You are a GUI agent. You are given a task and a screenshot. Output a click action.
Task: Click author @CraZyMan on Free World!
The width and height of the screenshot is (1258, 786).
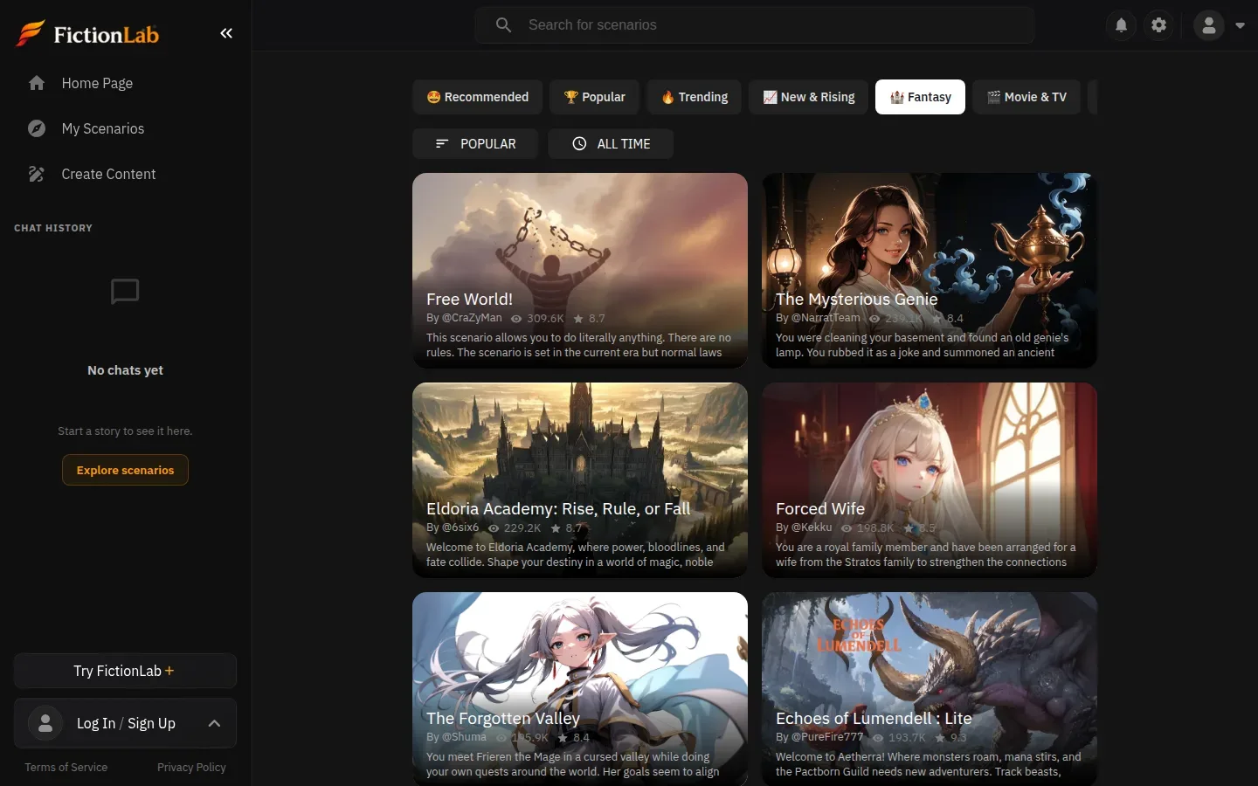point(472,318)
